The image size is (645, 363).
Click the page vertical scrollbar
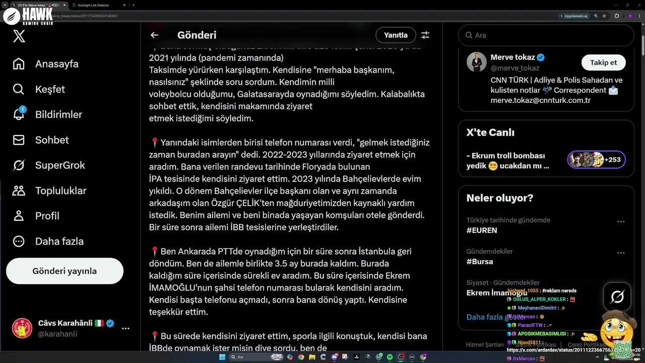click(x=642, y=45)
